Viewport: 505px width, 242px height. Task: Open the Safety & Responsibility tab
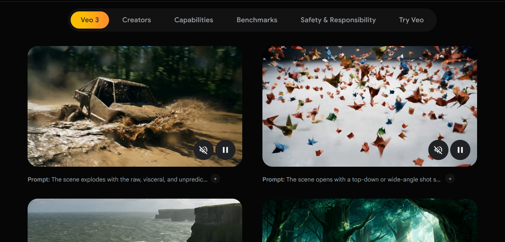coord(338,20)
